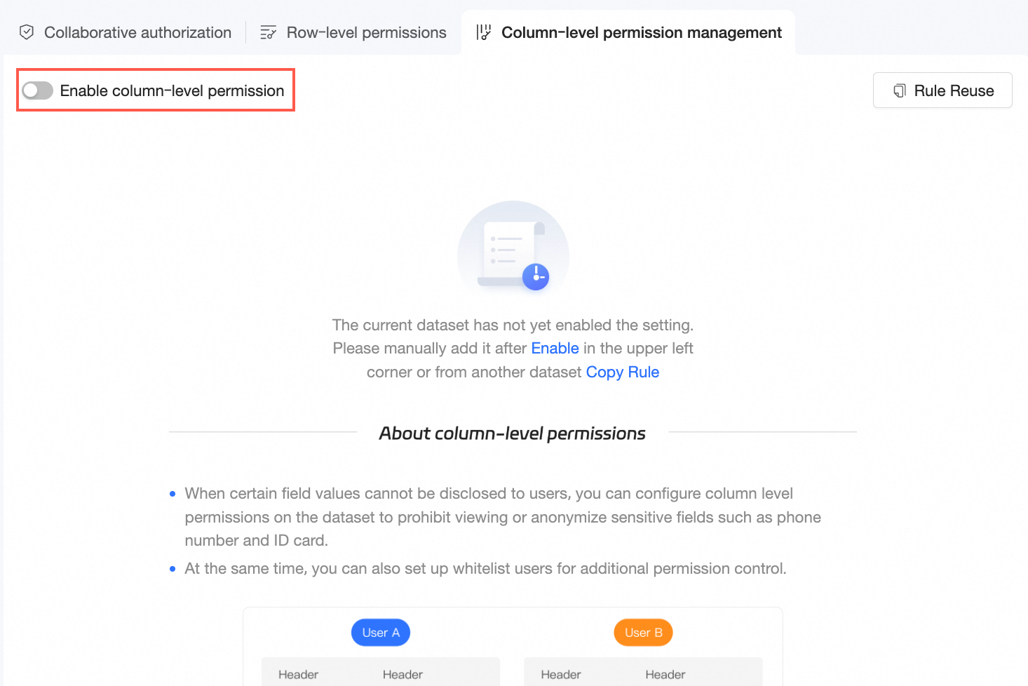
Task: Click the Copy Rule link
Action: pyautogui.click(x=622, y=372)
